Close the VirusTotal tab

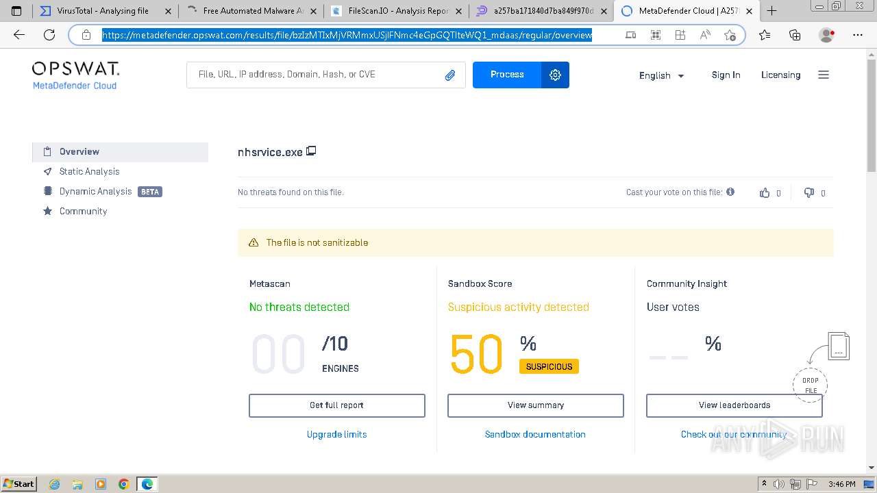point(168,11)
